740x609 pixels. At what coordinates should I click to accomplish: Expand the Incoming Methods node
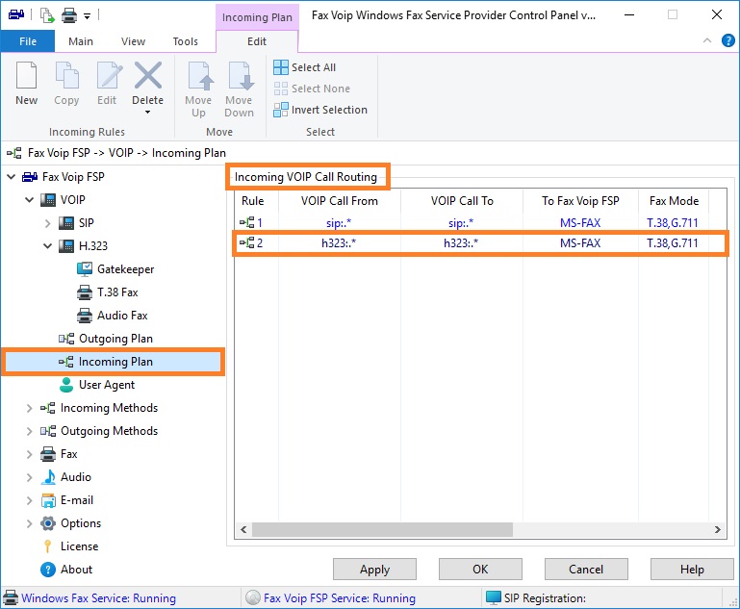click(x=29, y=408)
